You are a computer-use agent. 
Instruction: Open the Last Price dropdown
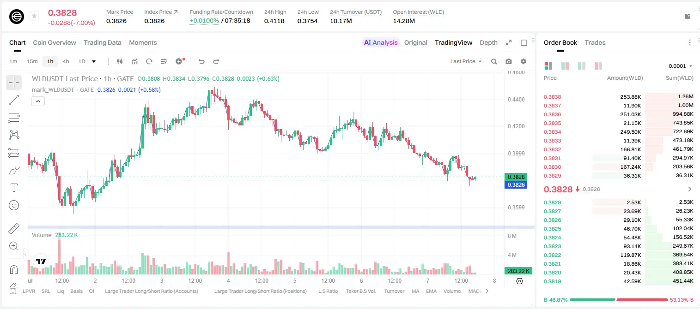tap(466, 61)
